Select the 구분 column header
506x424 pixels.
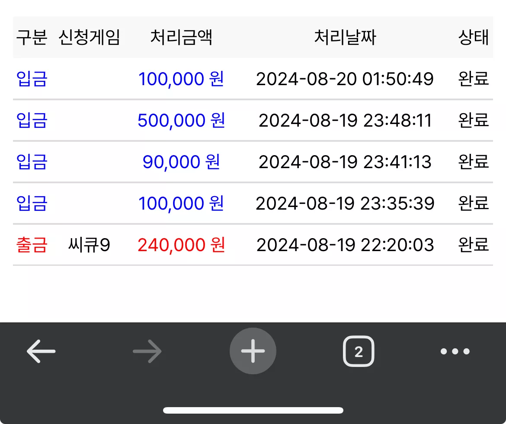pyautogui.click(x=32, y=37)
